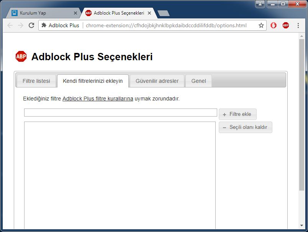Image resolution: width=308 pixels, height=232 pixels.
Task: Click the page scrollbar up arrow
Action: pyautogui.click(x=301, y=36)
